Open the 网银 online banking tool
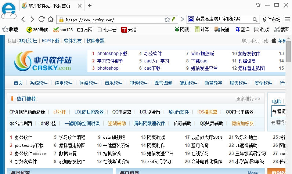 182,29
